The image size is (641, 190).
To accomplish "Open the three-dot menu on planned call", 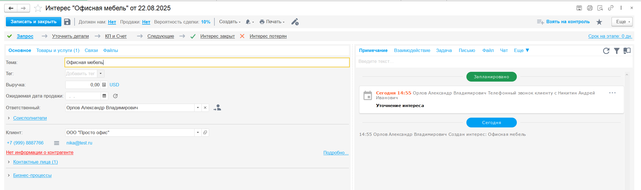I will pos(612,93).
